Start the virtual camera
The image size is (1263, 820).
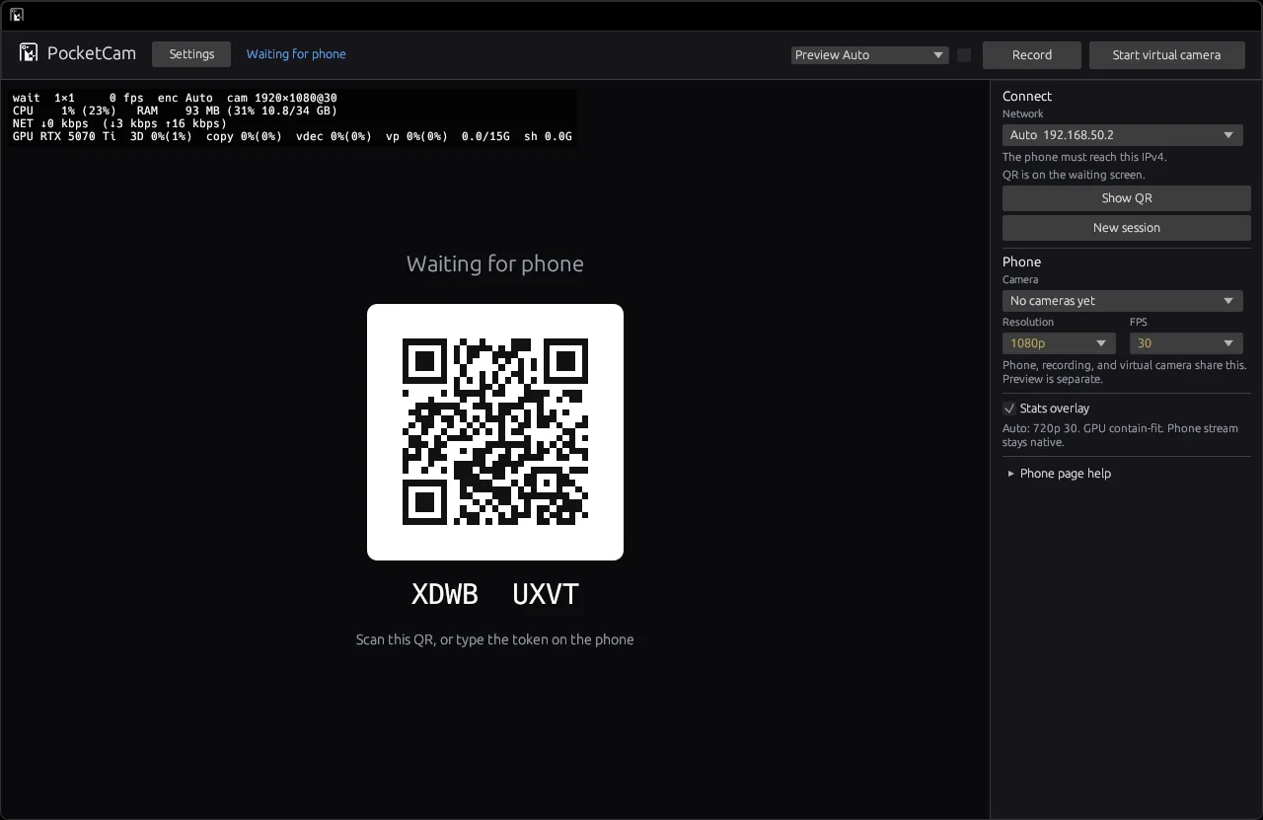[x=1166, y=55]
